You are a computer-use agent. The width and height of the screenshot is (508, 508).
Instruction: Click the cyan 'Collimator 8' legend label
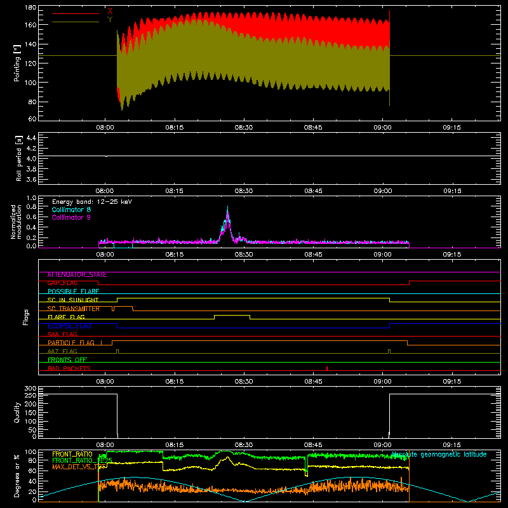[71, 210]
